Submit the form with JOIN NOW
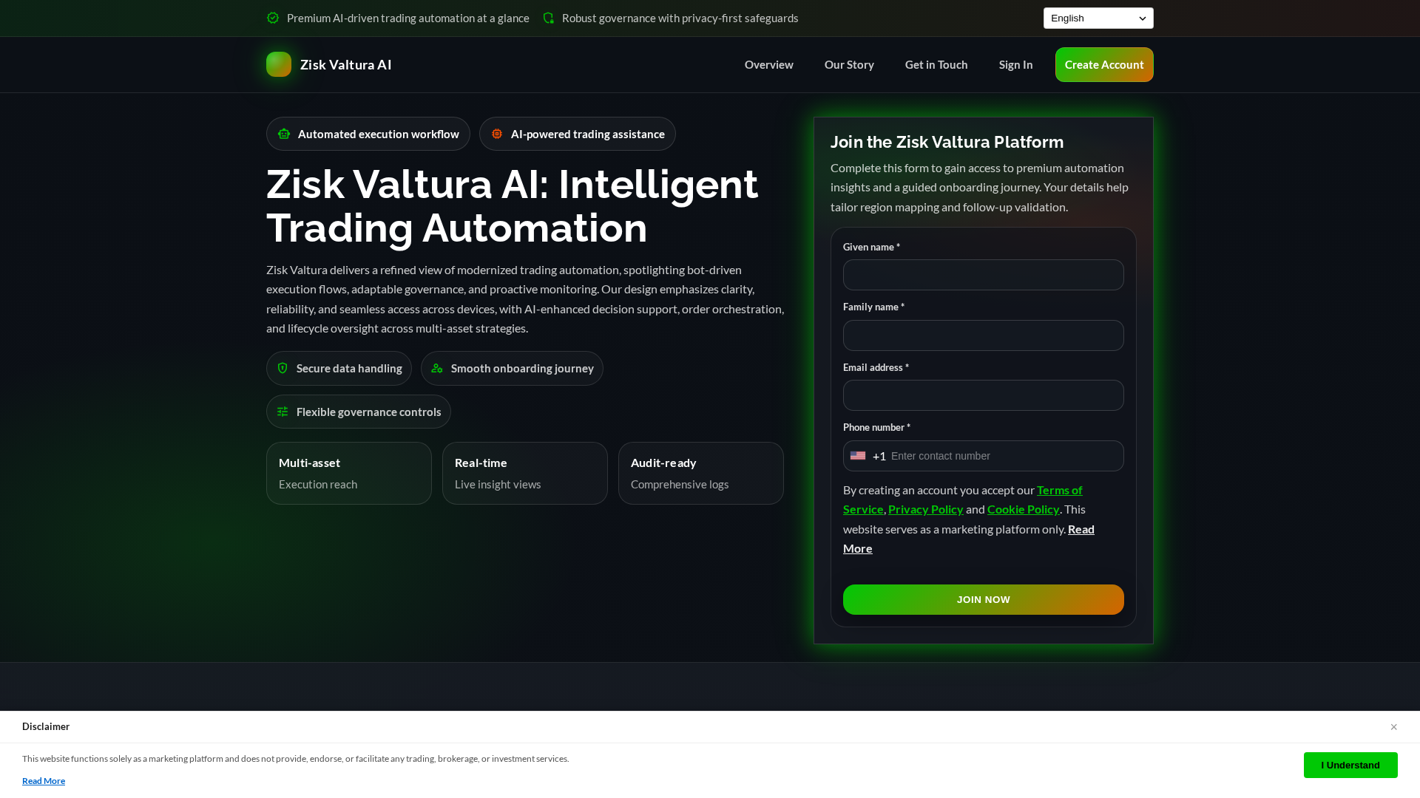Screen dimensions: 1420x798 point(983,599)
